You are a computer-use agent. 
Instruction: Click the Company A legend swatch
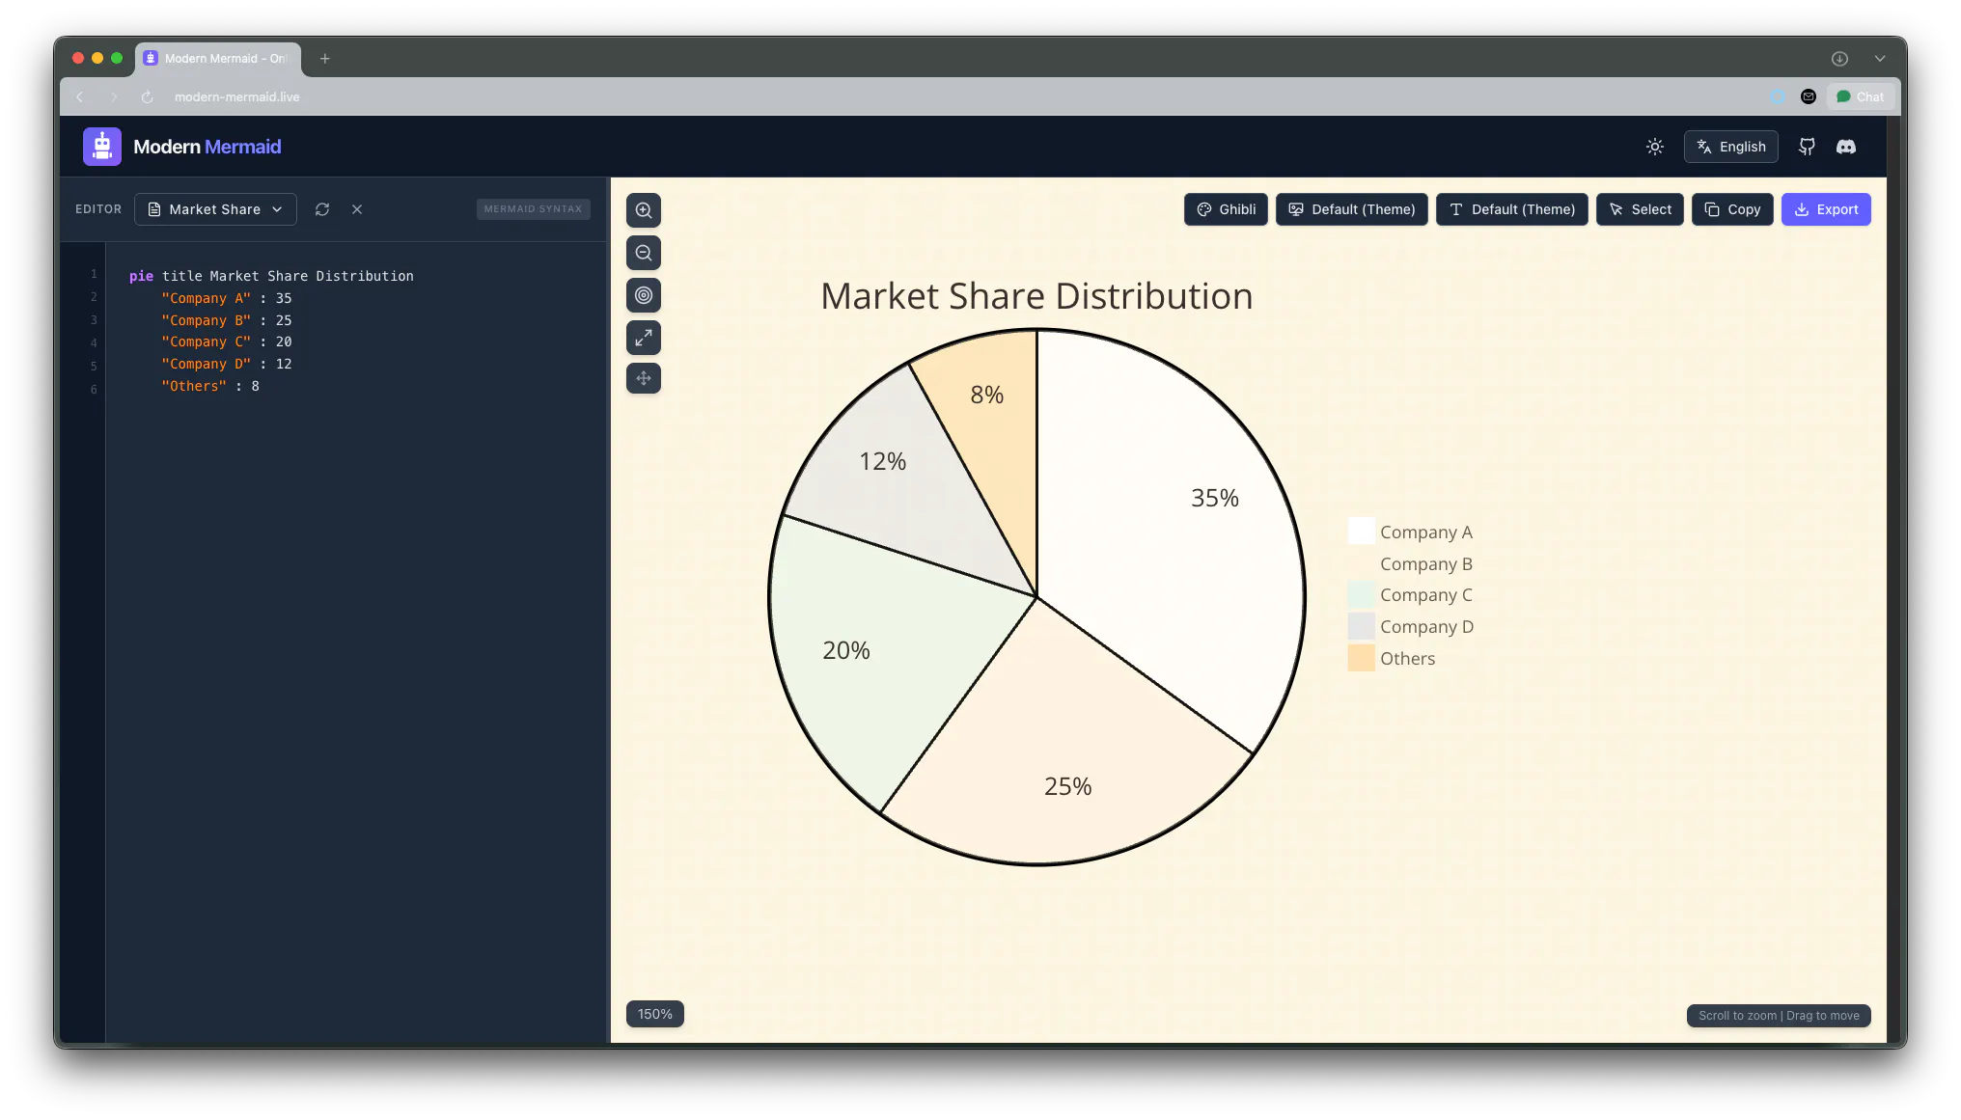pyautogui.click(x=1362, y=531)
